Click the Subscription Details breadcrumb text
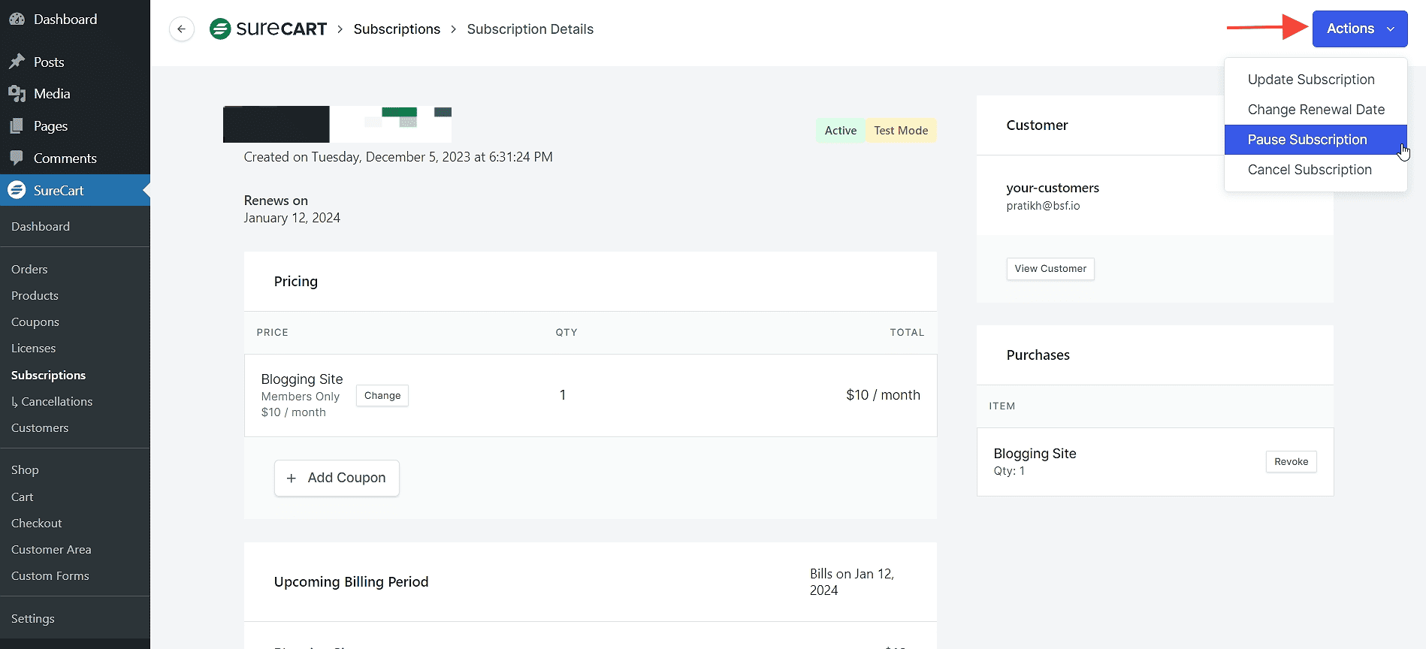 [x=530, y=29]
